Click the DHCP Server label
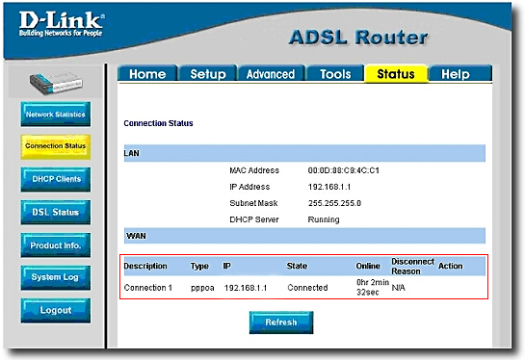The height and width of the screenshot is (360, 525). point(253,219)
